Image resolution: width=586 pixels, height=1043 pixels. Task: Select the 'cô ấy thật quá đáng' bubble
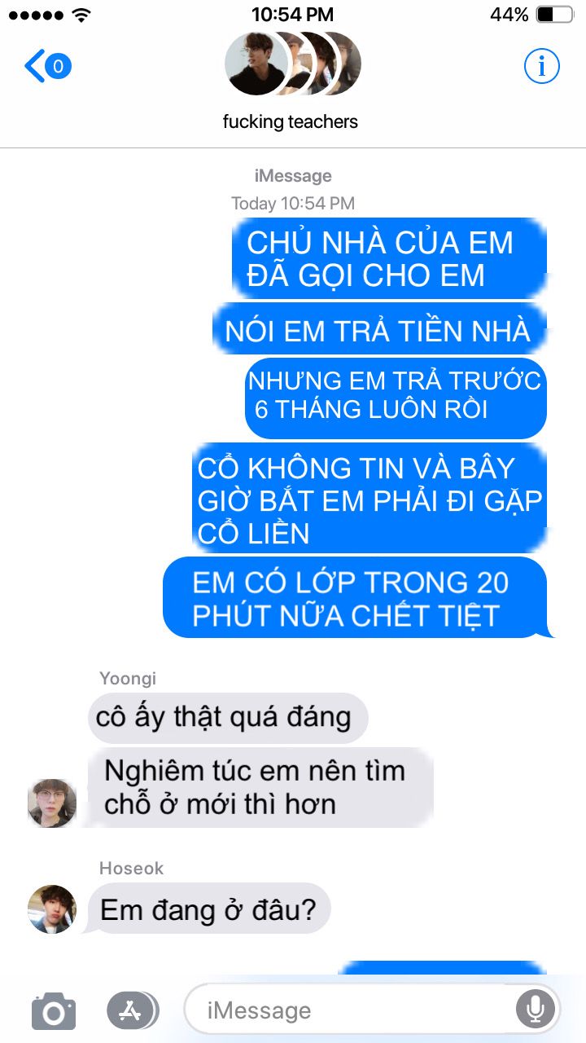pos(228,718)
